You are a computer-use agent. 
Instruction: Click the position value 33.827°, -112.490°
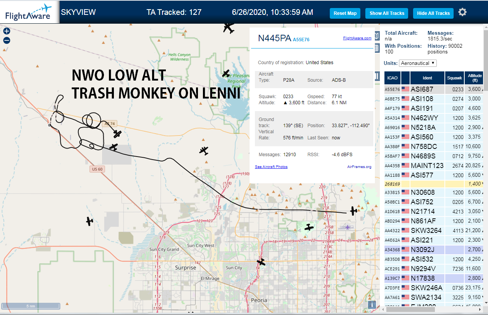(x=350, y=126)
